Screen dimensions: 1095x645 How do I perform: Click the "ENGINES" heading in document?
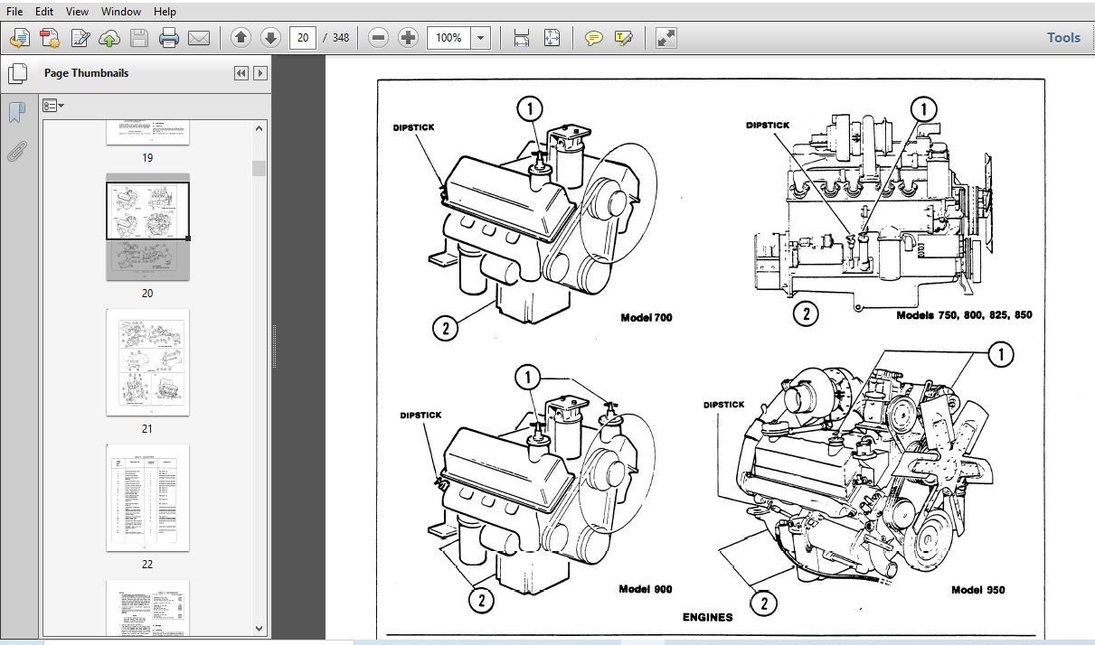707,617
